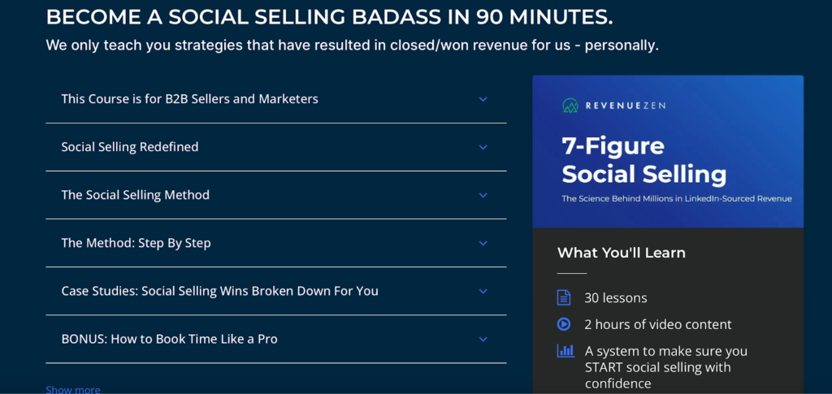Click the "What You'll Learn" heading
Image resolution: width=832 pixels, height=394 pixels.
(622, 253)
